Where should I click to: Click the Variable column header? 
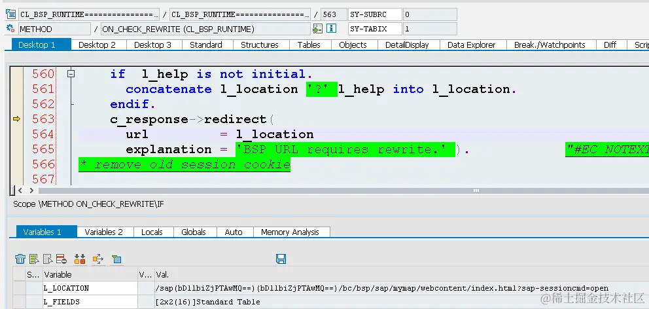(x=90, y=274)
